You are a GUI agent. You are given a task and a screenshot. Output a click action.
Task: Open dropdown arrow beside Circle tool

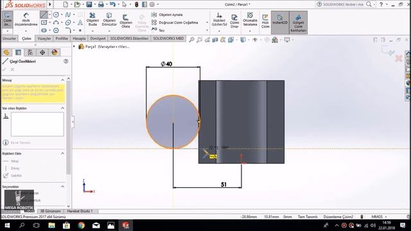click(x=62, y=15)
